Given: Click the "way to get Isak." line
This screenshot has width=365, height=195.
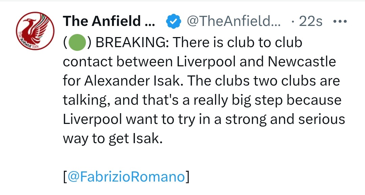Looking at the screenshot, I should (113, 139).
